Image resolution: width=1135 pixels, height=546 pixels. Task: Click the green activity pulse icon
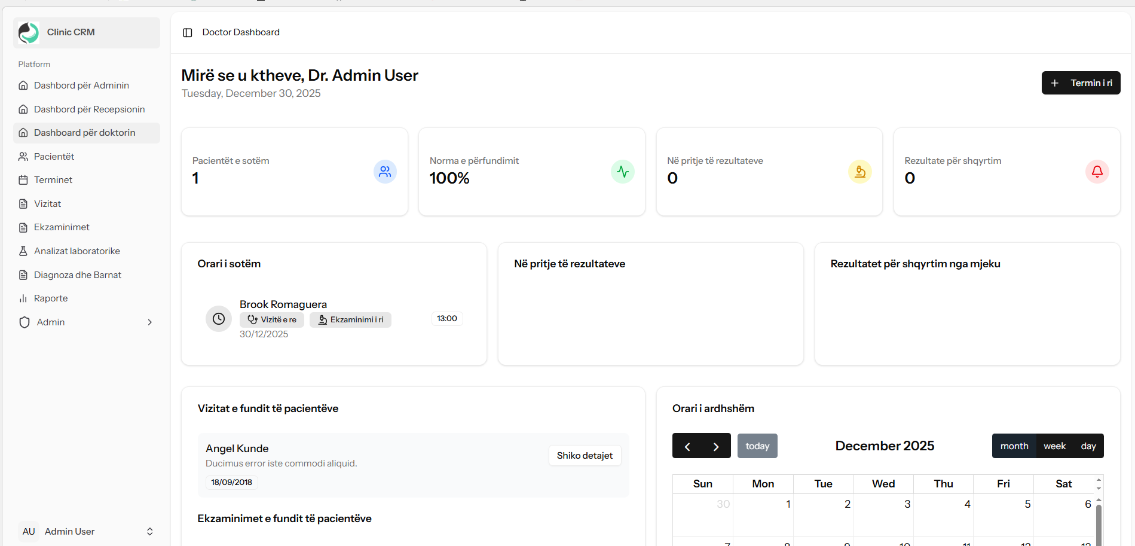622,172
